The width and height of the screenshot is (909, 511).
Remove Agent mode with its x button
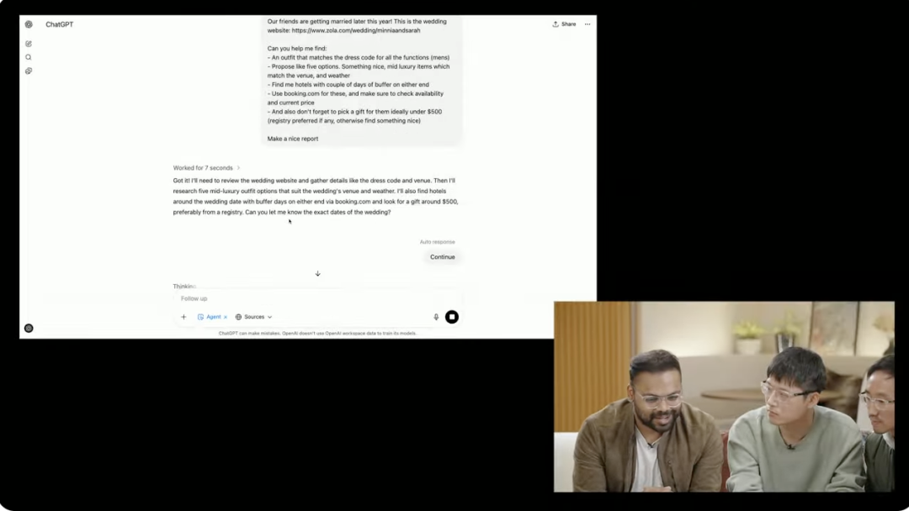click(x=226, y=317)
